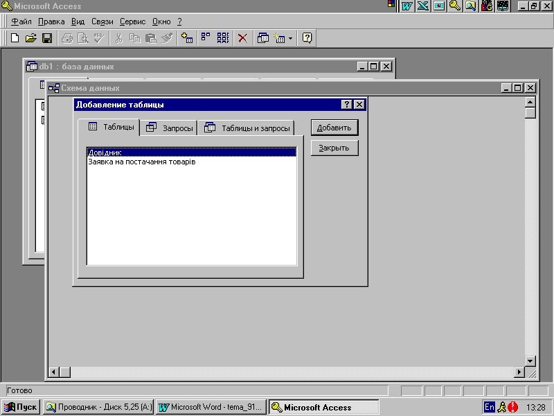Open Print Preview from the toolbar
Screen dimensions: 554x416
click(x=83, y=38)
